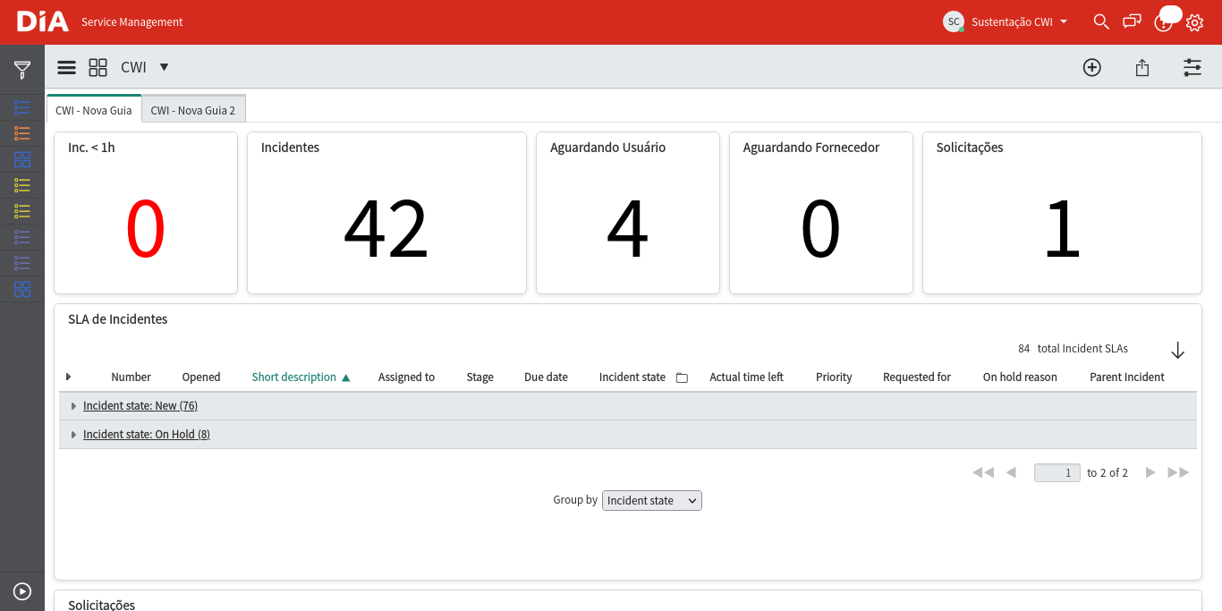1222x611 pixels.
Task: Expand the Incident state: On Hold group
Action: pos(73,435)
